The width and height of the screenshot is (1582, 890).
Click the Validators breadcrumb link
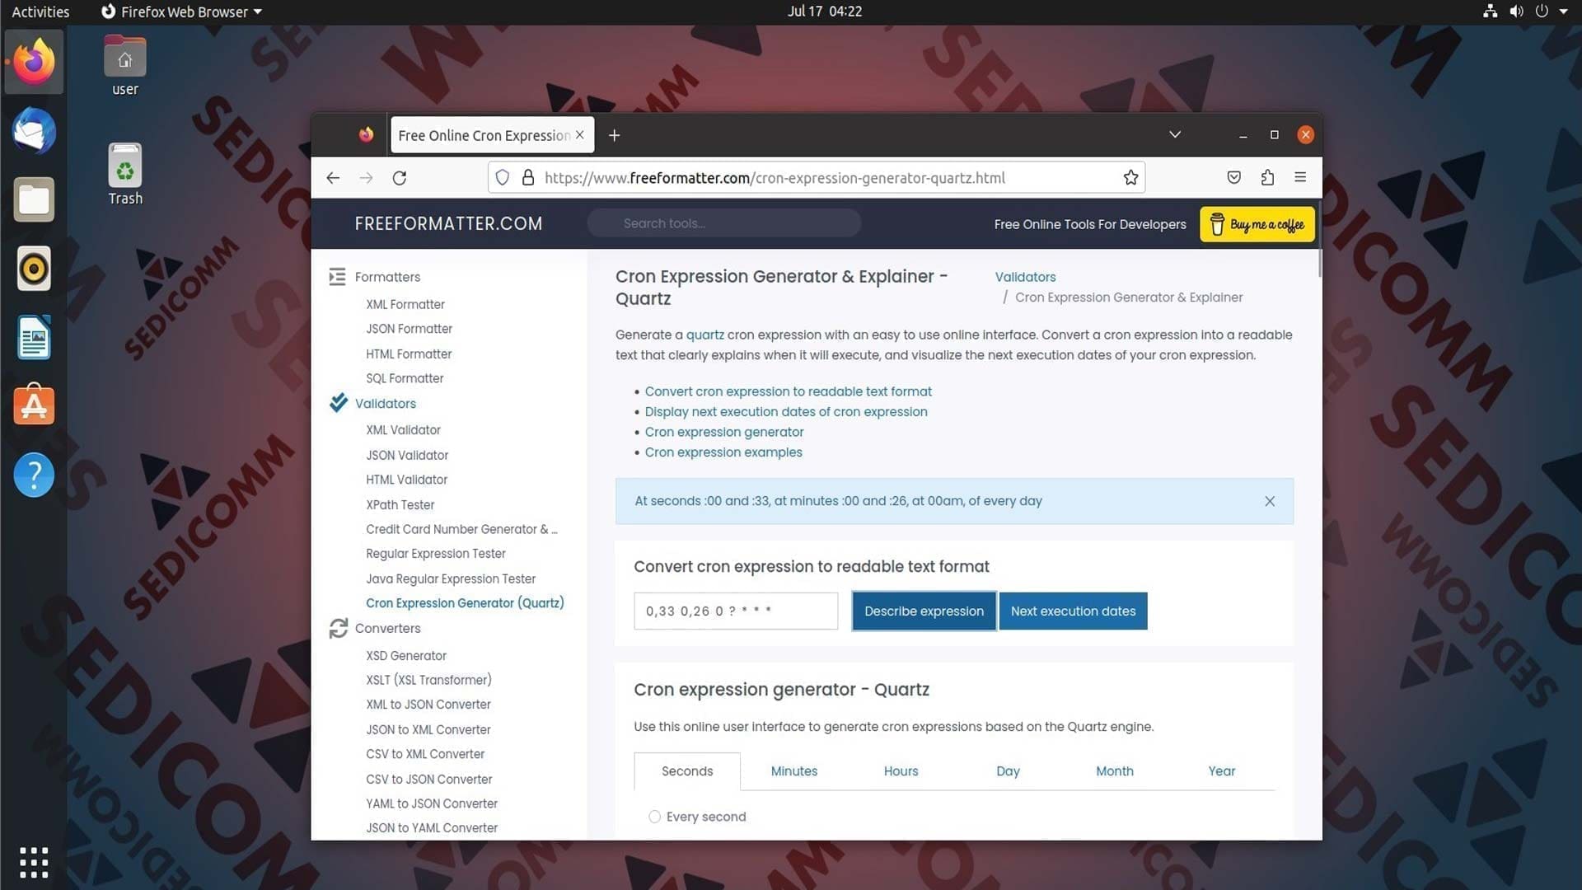pos(1025,277)
